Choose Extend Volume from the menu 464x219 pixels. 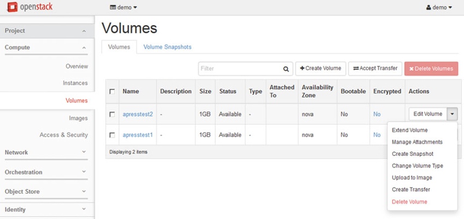click(409, 130)
